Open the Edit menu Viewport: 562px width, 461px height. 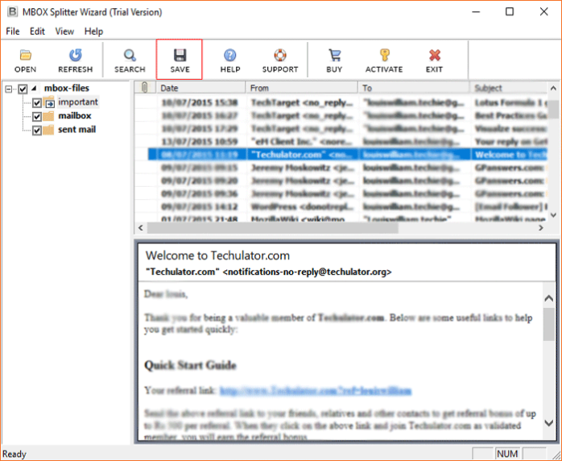click(37, 31)
